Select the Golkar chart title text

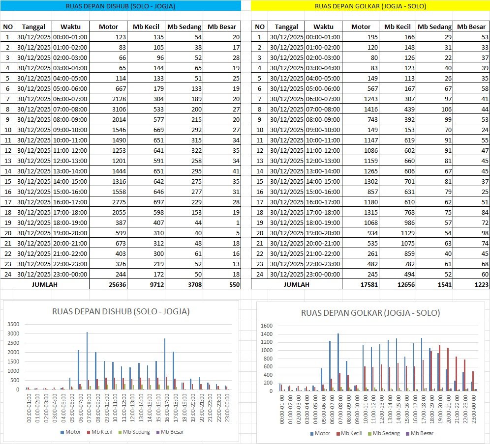pyautogui.click(x=370, y=313)
